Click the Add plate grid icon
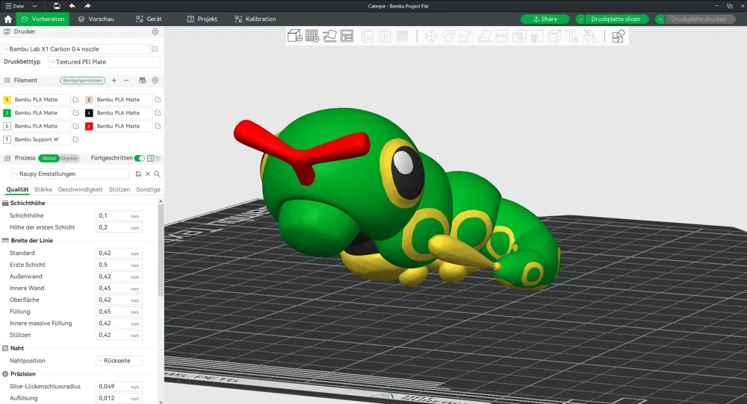The width and height of the screenshot is (747, 404). point(312,36)
